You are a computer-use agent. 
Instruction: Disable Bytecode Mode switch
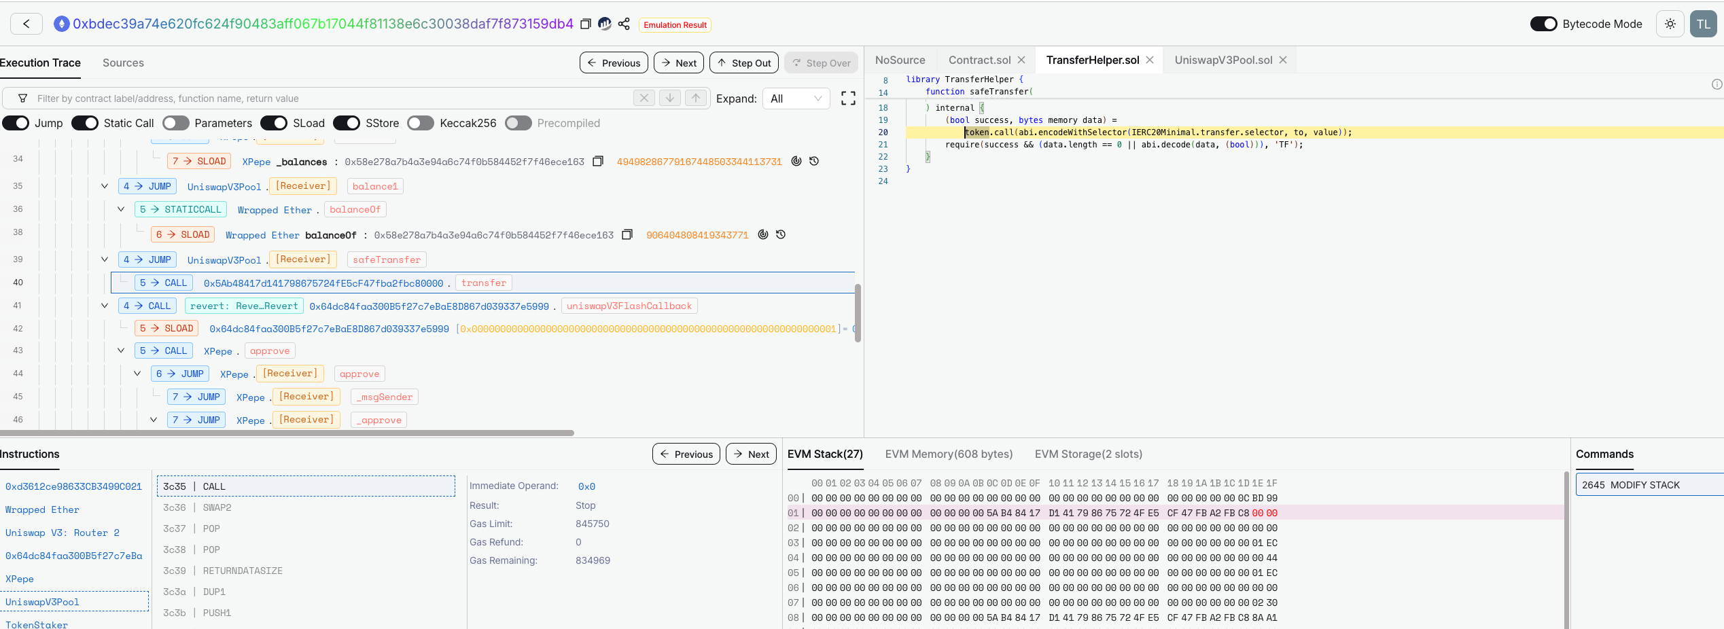coord(1543,24)
